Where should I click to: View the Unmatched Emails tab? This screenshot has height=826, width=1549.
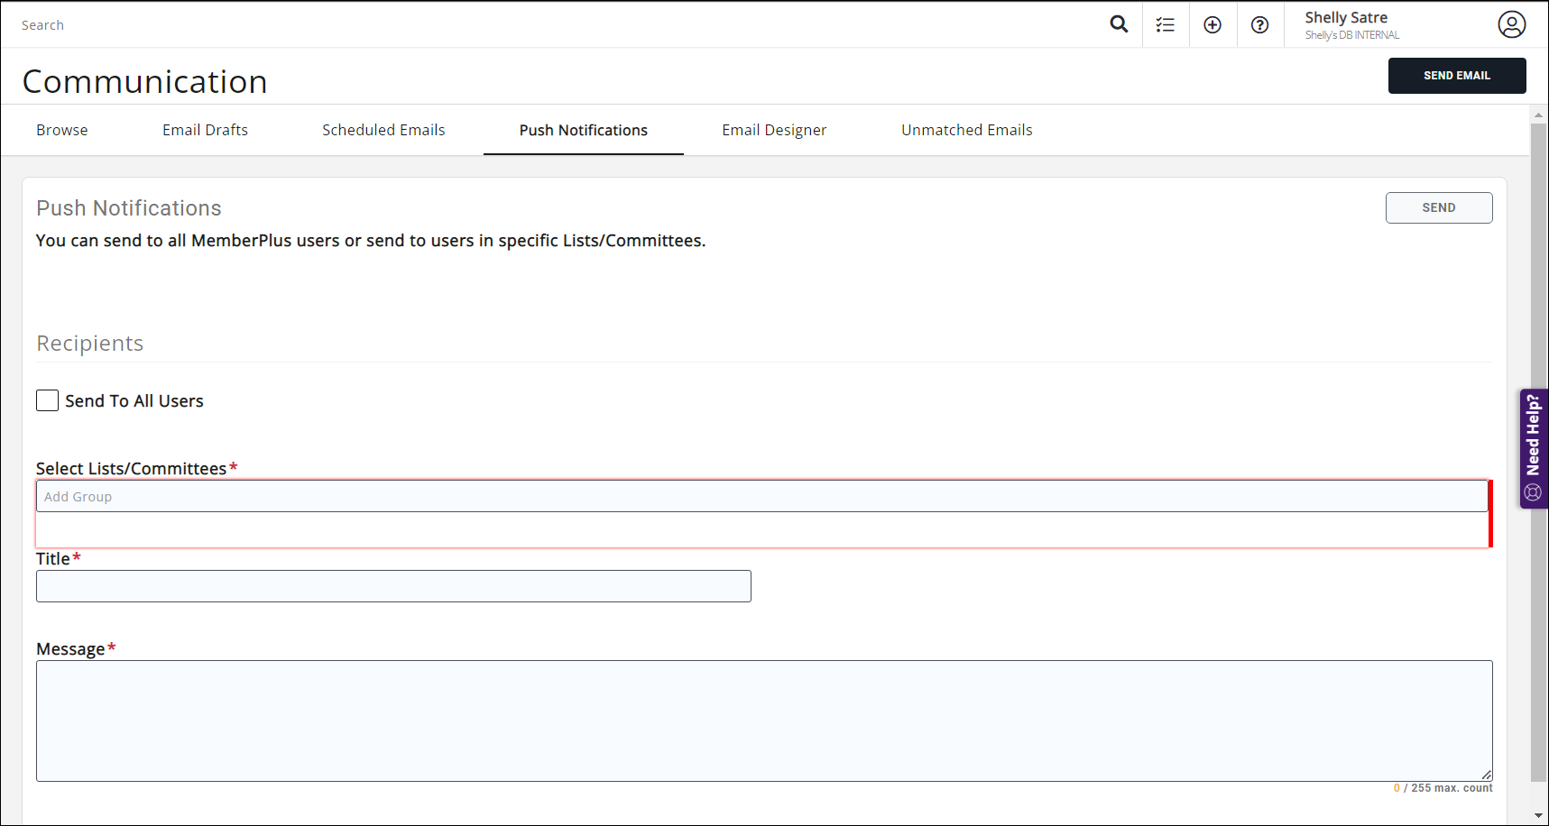coord(966,130)
